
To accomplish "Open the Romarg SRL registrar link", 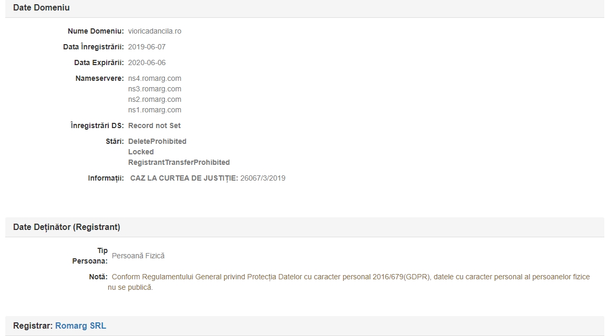I will [80, 326].
